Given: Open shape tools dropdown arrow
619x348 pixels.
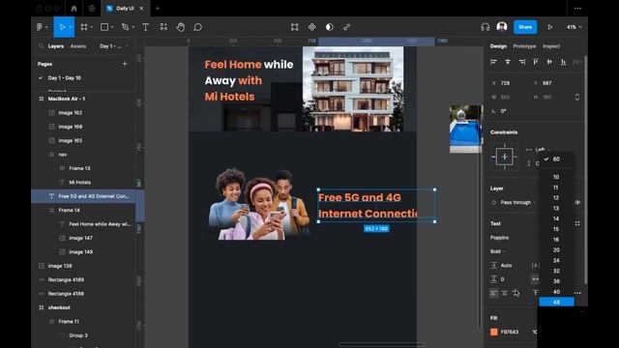Looking at the screenshot, I should 112,27.
